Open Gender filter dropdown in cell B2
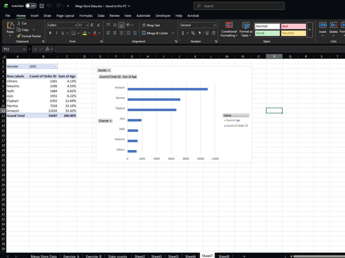 [56, 66]
